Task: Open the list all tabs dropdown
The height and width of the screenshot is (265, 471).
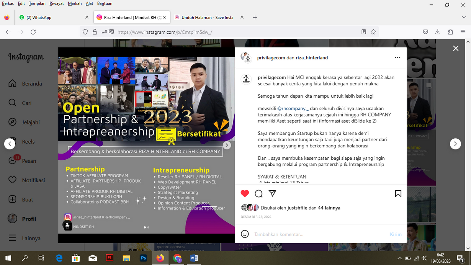Action: point(464,18)
